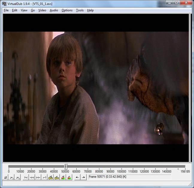Click the VirtualDub title bar app icon
This screenshot has height=188, width=194.
(x=4, y=4)
